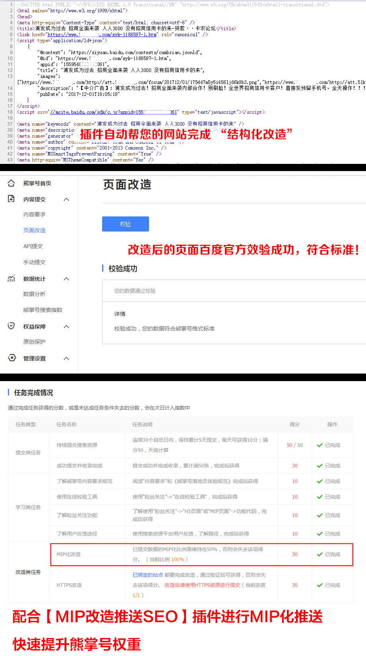The width and height of the screenshot is (366, 656).
Task: Click the checkmark icon in the 成功提交并收录完成 row
Action: (320, 466)
